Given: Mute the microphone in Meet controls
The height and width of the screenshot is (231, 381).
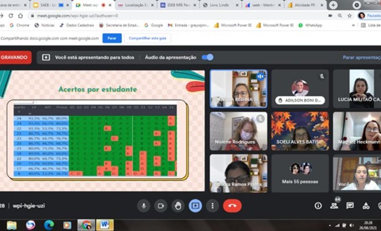Looking at the screenshot, I should tap(144, 206).
